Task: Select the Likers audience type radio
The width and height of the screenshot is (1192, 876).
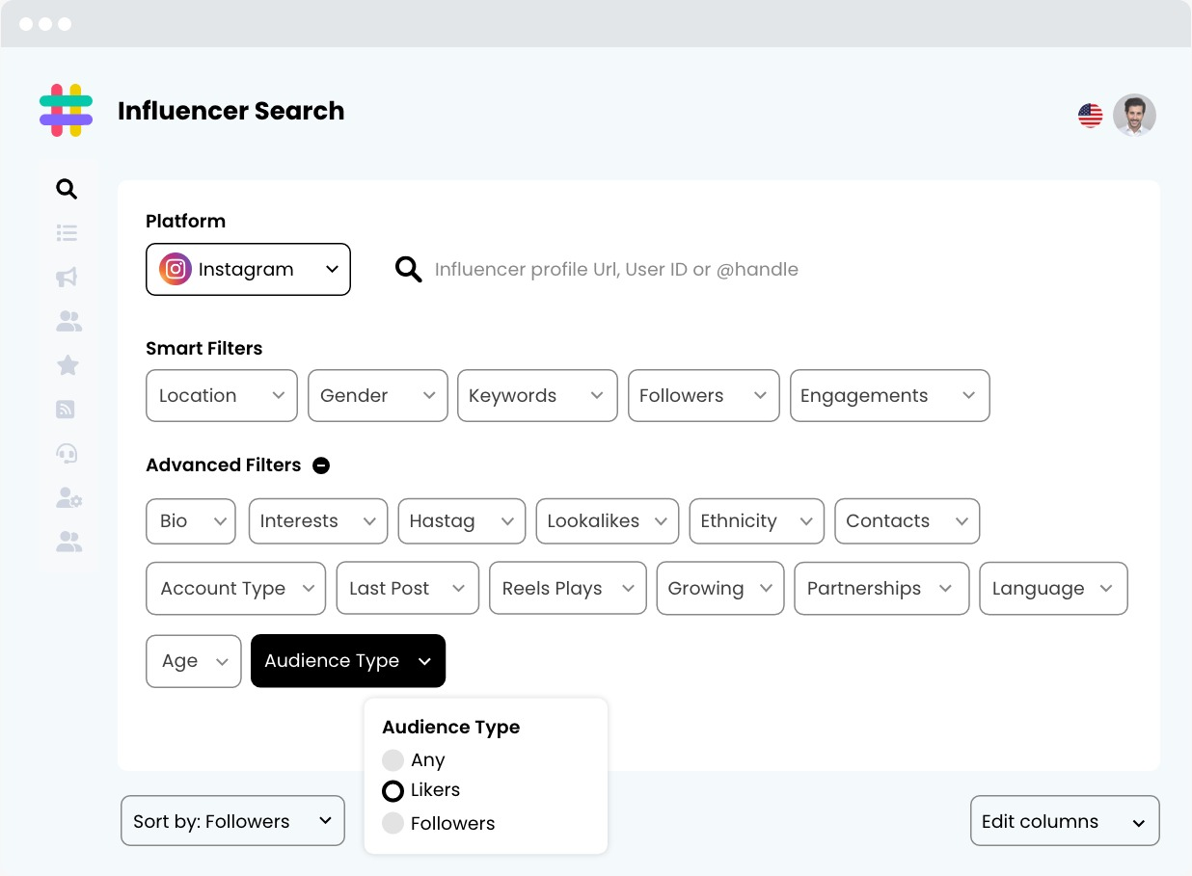Action: [393, 791]
